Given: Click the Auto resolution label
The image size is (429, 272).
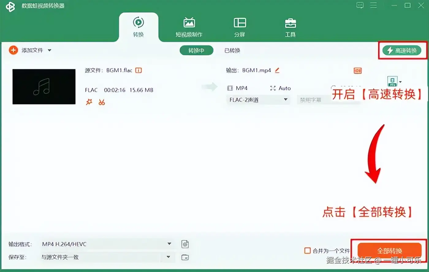Looking at the screenshot, I should (284, 88).
